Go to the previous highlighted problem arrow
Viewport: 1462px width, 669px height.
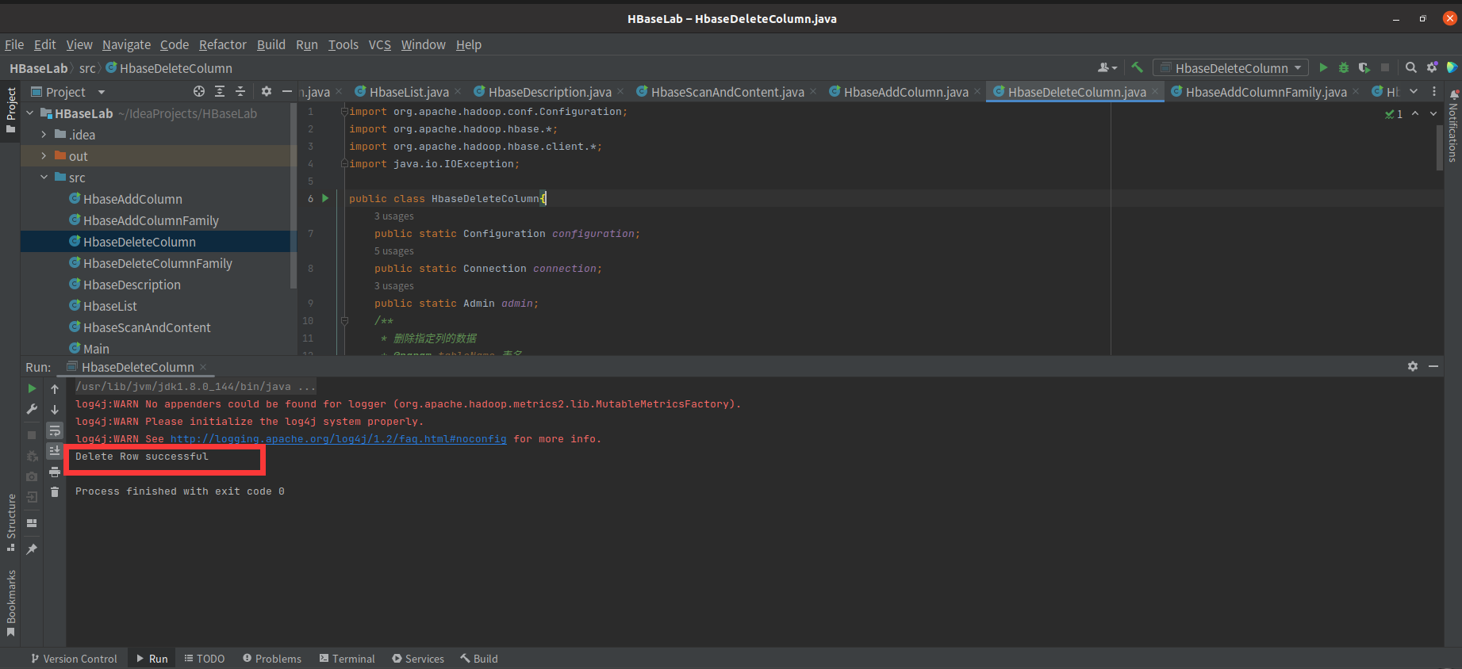pos(1415,114)
